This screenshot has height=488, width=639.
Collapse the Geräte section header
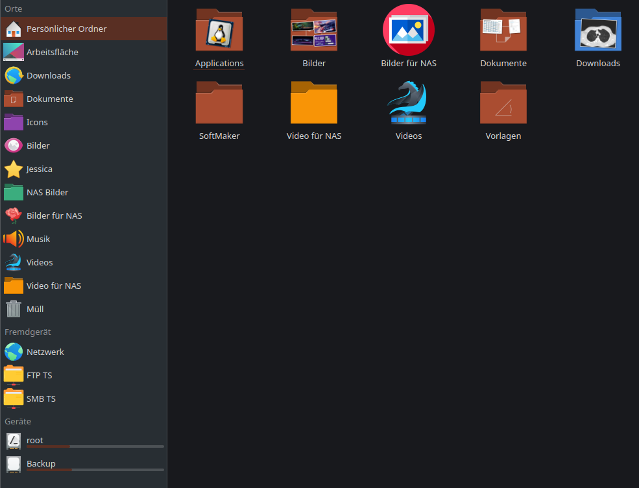click(x=18, y=421)
